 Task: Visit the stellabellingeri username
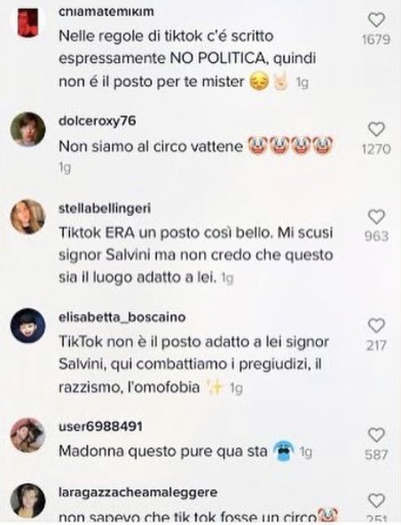click(105, 208)
